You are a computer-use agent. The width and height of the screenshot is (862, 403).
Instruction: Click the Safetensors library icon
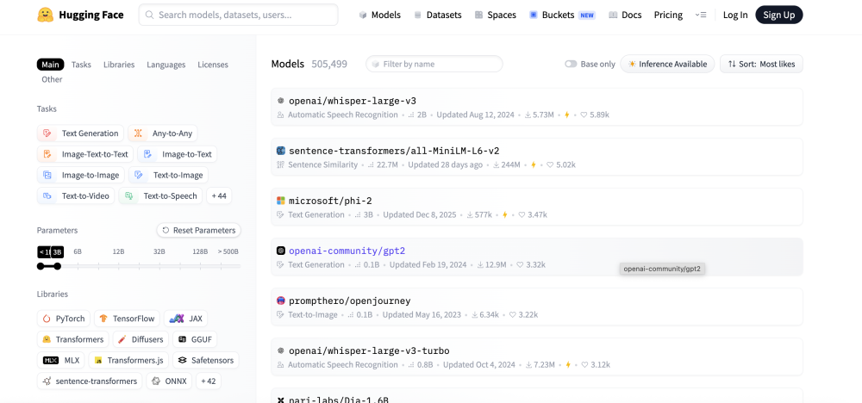tap(182, 360)
